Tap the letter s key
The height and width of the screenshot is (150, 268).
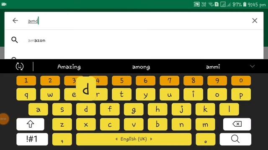coord(62,109)
